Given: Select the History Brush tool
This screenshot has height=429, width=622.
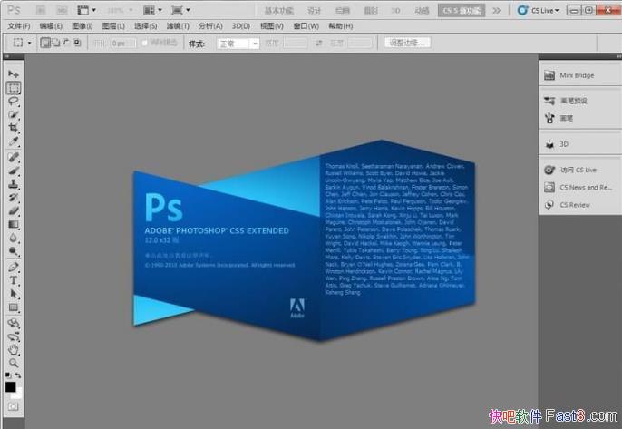Looking at the screenshot, I should tap(13, 197).
